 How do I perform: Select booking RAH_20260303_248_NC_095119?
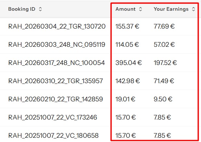(x=57, y=45)
